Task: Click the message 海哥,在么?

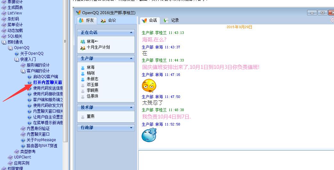Action: 154,39
